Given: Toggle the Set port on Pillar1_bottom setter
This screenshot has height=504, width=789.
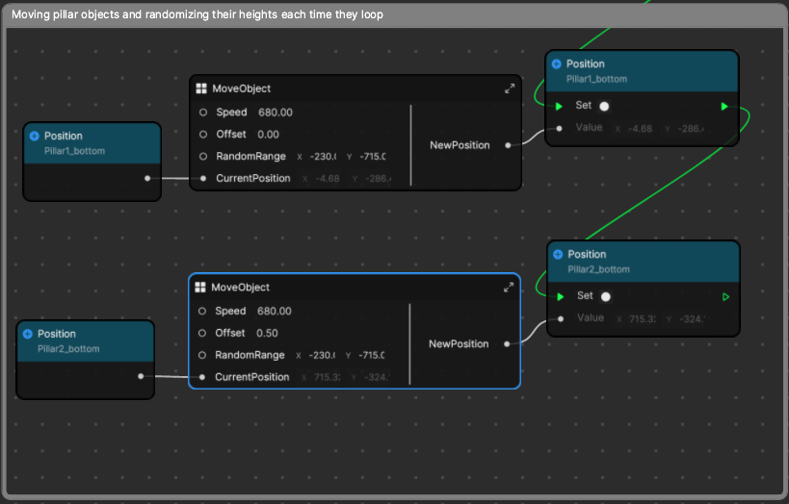Looking at the screenshot, I should (604, 106).
